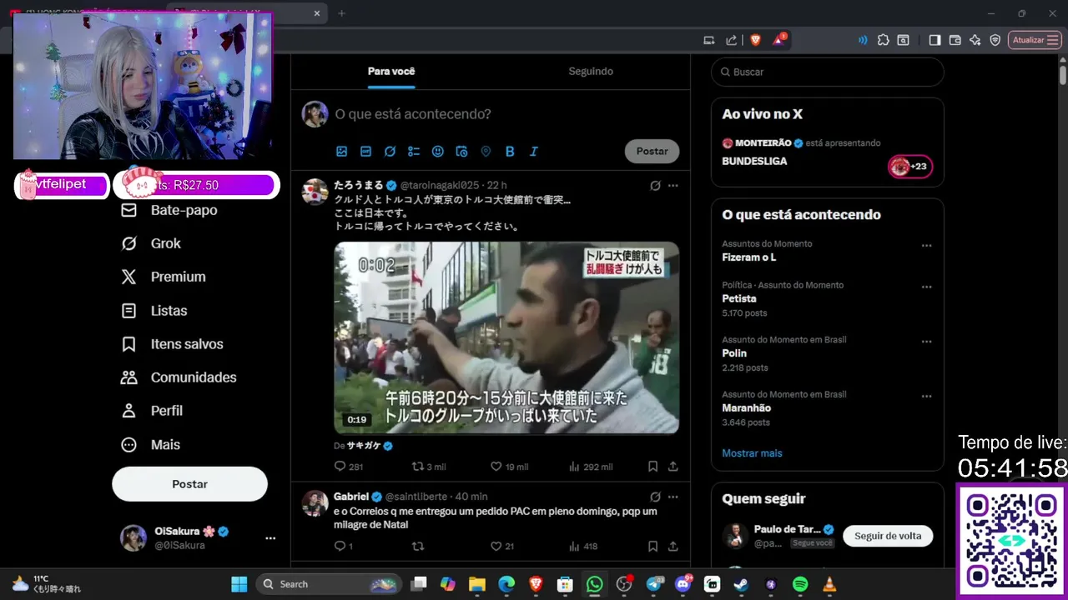The width and height of the screenshot is (1068, 600).
Task: Open Comunidades in the sidebar
Action: point(179,377)
